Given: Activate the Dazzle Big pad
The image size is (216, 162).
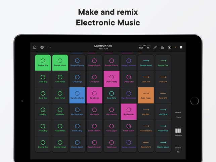Looking at the screenshot, I should 43,144.
